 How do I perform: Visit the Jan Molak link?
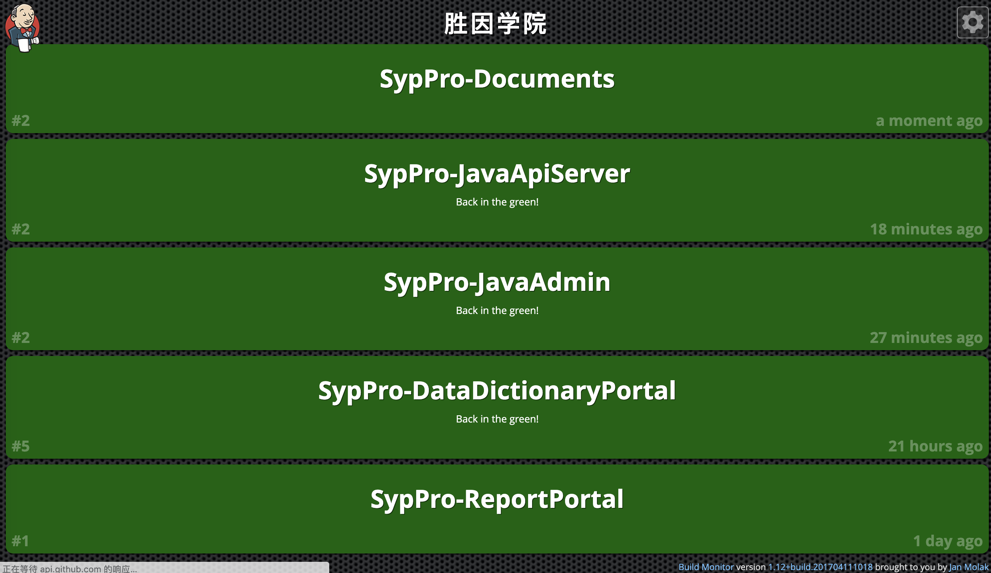[x=969, y=567]
